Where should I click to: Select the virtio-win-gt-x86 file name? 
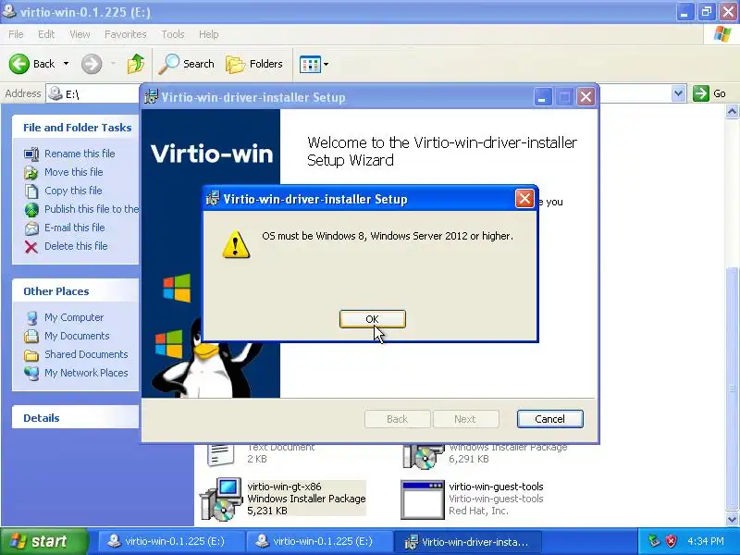click(x=285, y=487)
